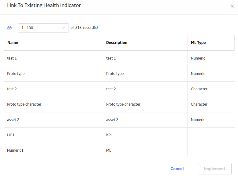Screen dimensions: 238x183
Task: Choose the Proto type character row
Action: point(119,104)
